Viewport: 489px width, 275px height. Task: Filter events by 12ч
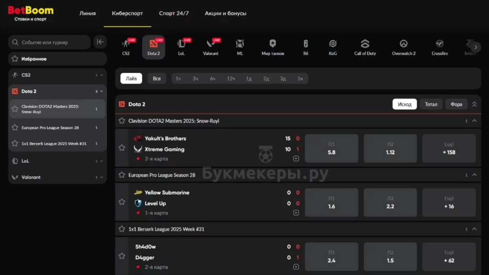tap(231, 79)
